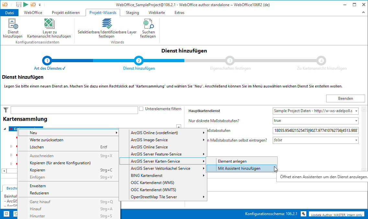The height and width of the screenshot is (219, 368).
Task: Open the wrench icon next to Konfigurationsschema
Action: [303, 214]
